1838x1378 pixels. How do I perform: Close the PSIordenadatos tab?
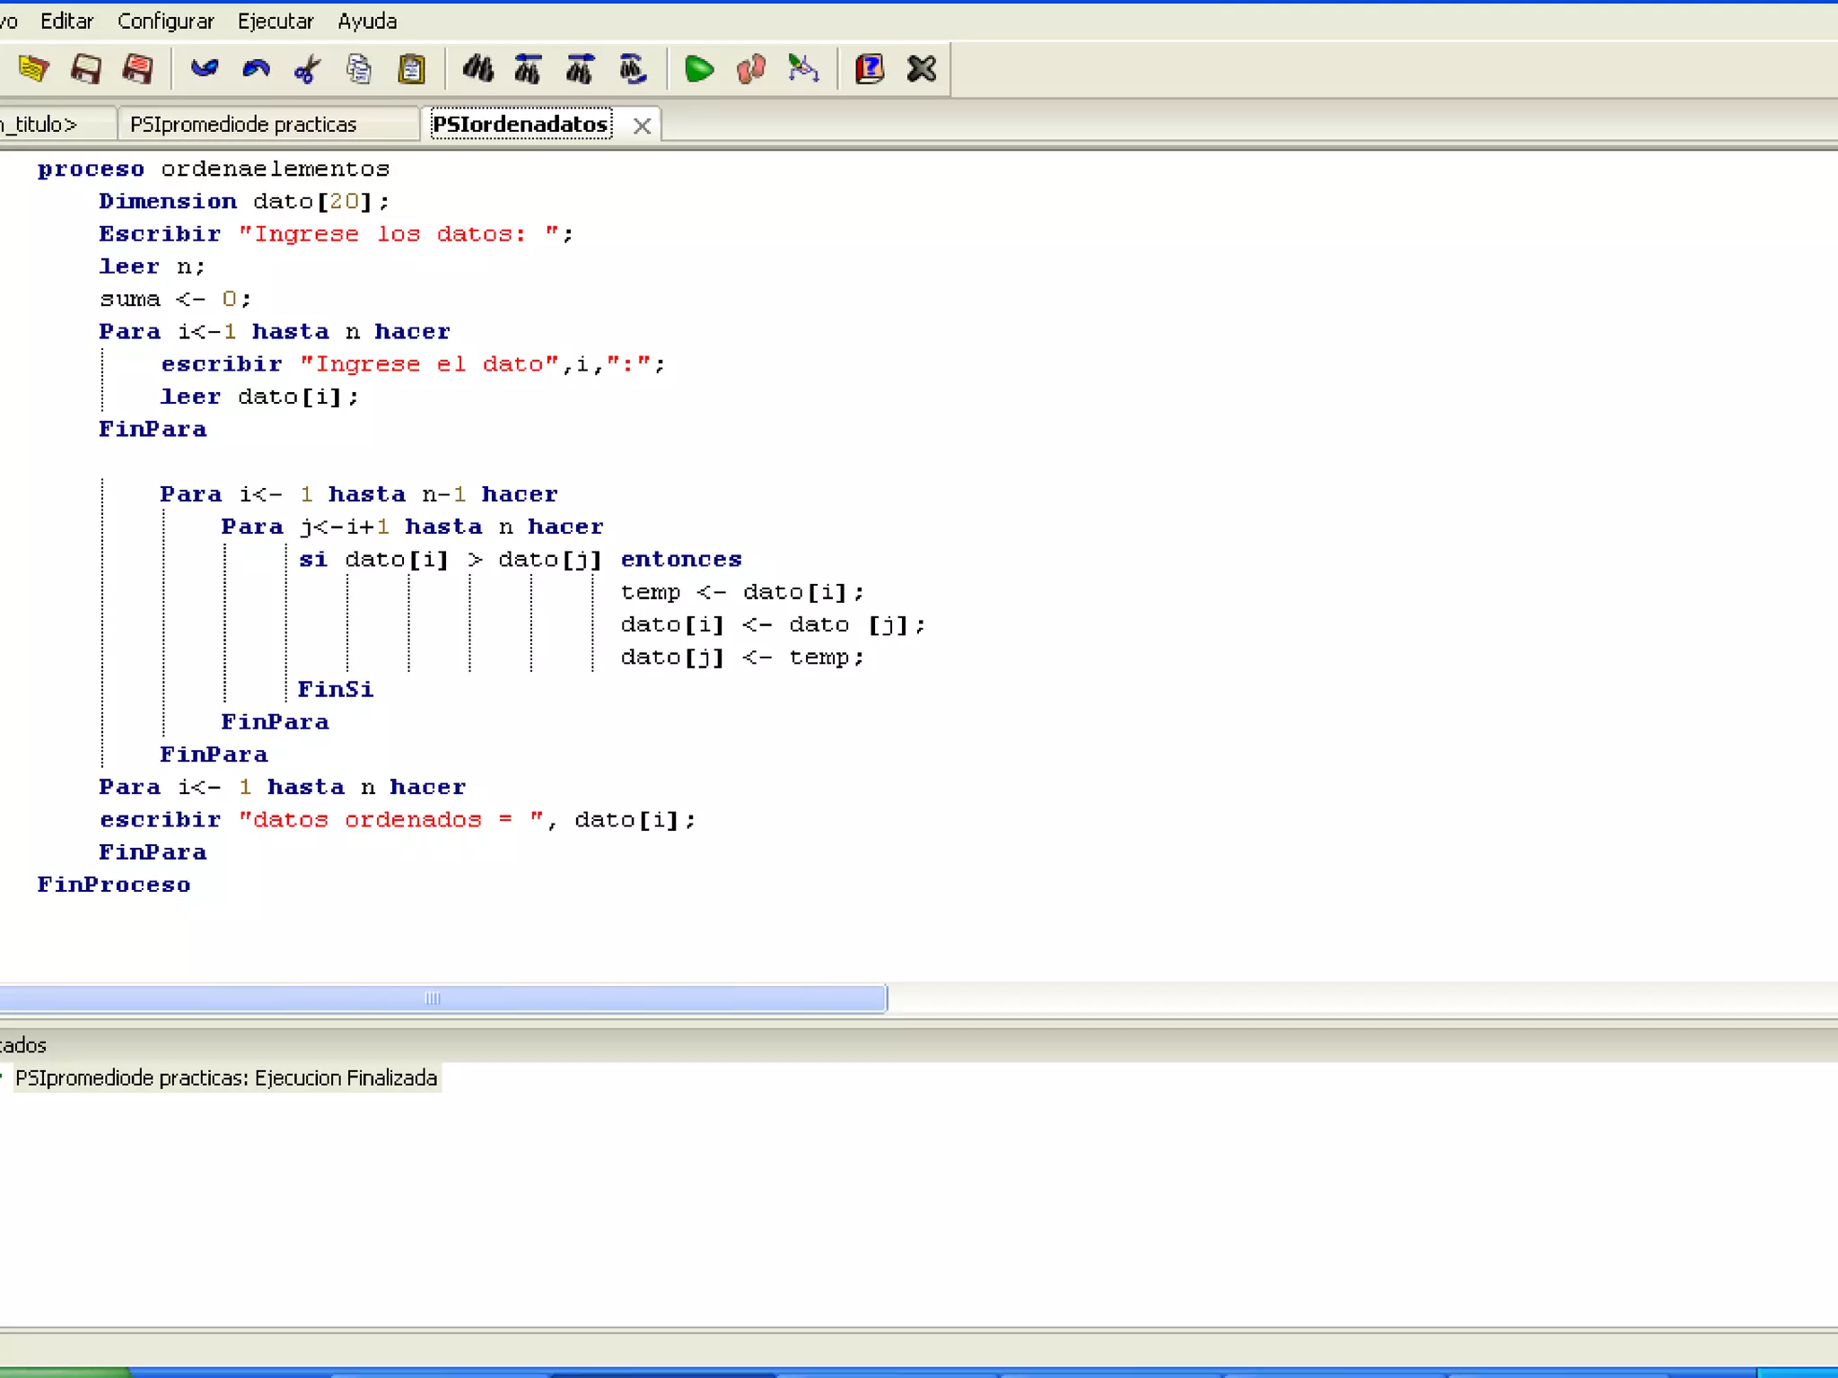click(642, 126)
